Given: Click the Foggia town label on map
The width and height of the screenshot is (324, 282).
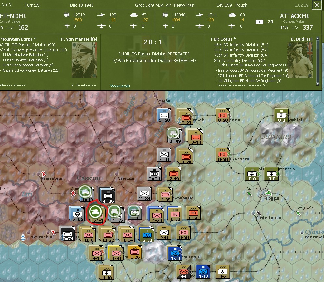Looking at the screenshot, I should [273, 198].
